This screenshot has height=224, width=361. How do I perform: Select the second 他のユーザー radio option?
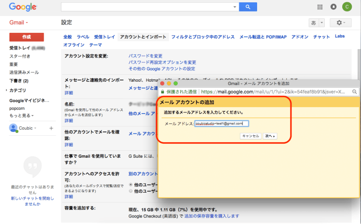(131, 191)
